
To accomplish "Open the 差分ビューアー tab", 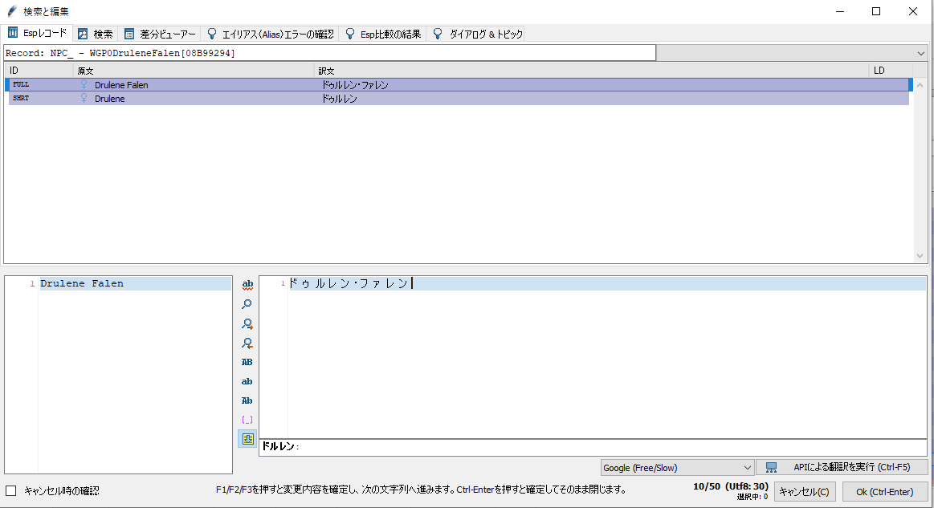I will tap(159, 34).
